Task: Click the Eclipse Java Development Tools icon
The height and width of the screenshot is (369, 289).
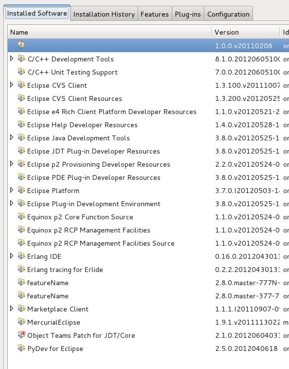Action: click(21, 137)
